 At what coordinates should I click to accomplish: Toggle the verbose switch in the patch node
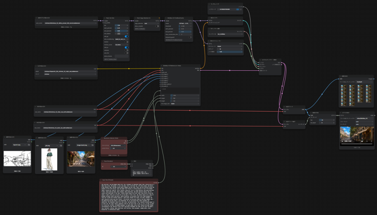click(126, 50)
